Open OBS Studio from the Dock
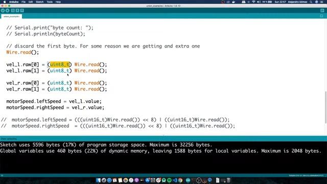Image resolution: width=327 pixels, height=184 pixels. pyautogui.click(x=199, y=180)
